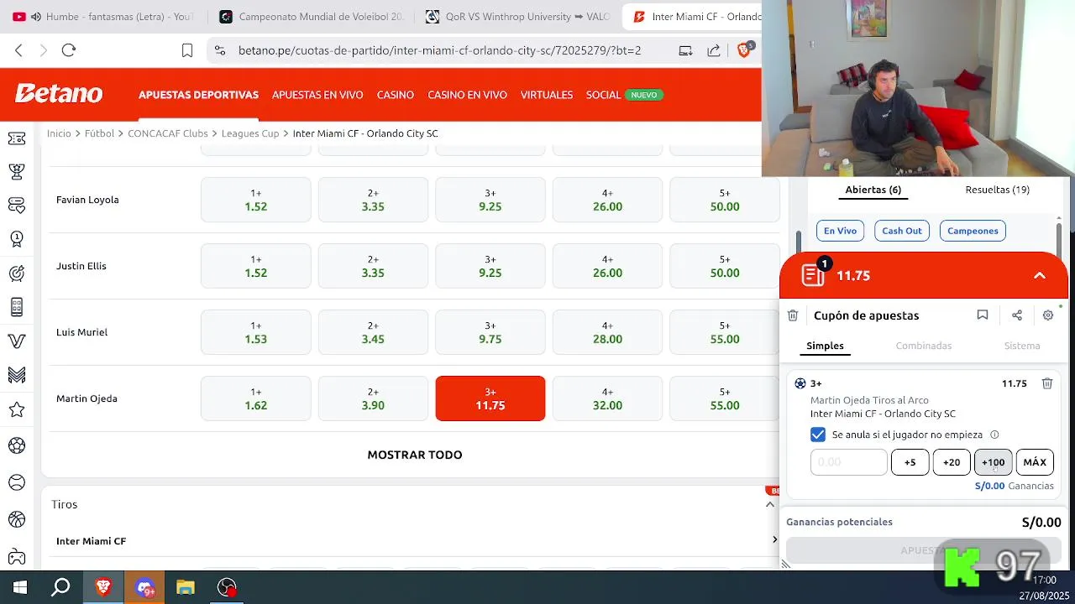Click the Brave shields icon

[x=745, y=50]
